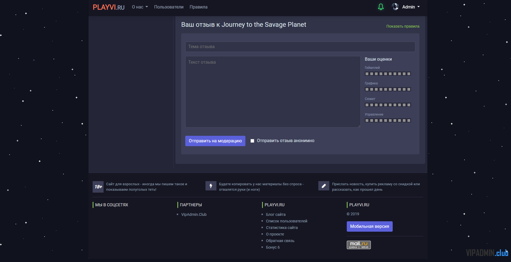
Task: Click the pencil icon in footer
Action: [324, 186]
